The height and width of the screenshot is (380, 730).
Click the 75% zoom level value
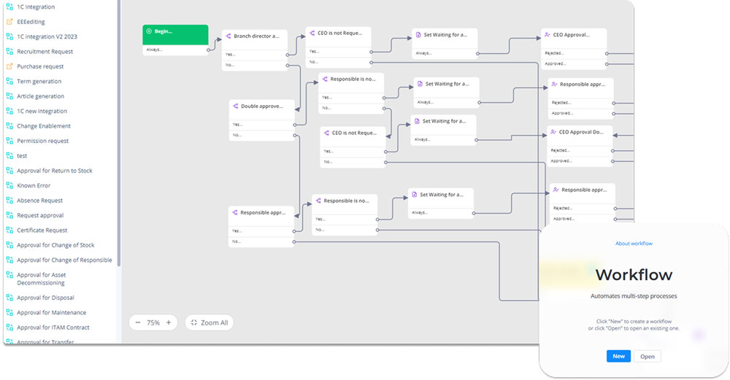(x=153, y=322)
